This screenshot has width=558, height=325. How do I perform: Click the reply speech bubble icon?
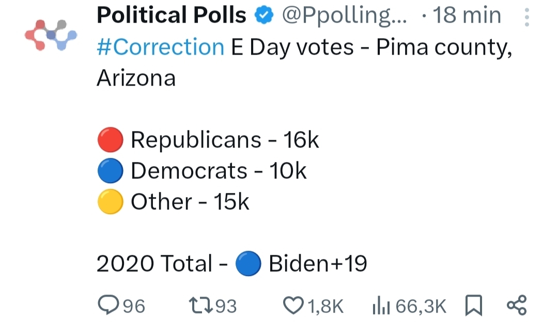tap(107, 306)
